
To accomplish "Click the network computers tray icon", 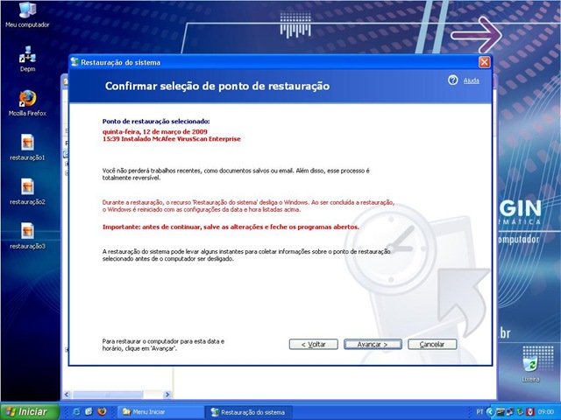I will coord(510,412).
